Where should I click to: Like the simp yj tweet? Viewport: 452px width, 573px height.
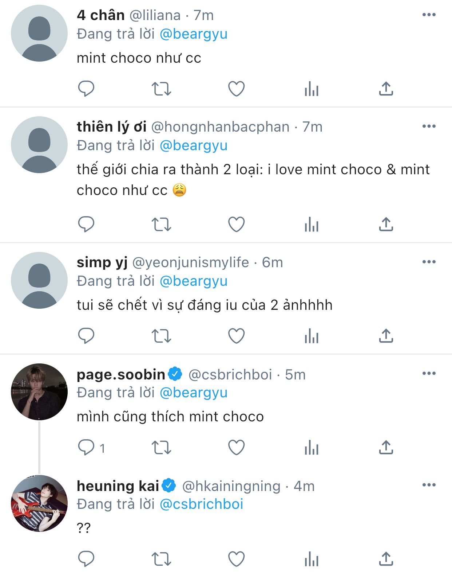(236, 336)
